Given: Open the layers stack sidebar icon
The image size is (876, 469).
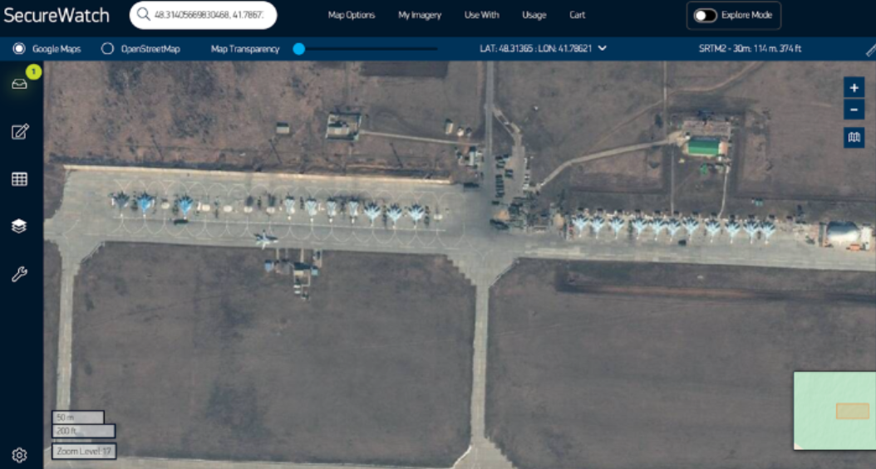Looking at the screenshot, I should pos(19,226).
